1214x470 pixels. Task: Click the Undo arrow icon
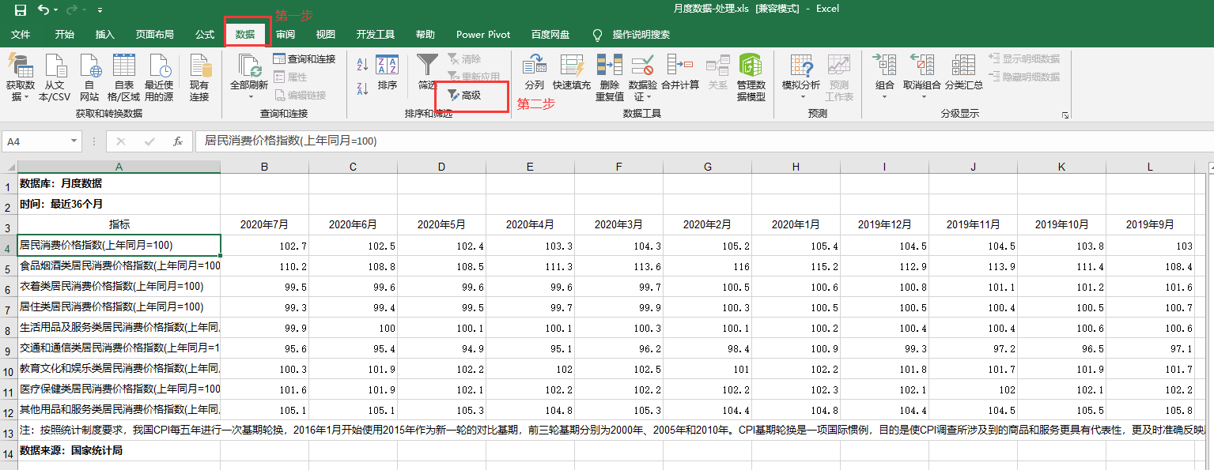[x=43, y=9]
